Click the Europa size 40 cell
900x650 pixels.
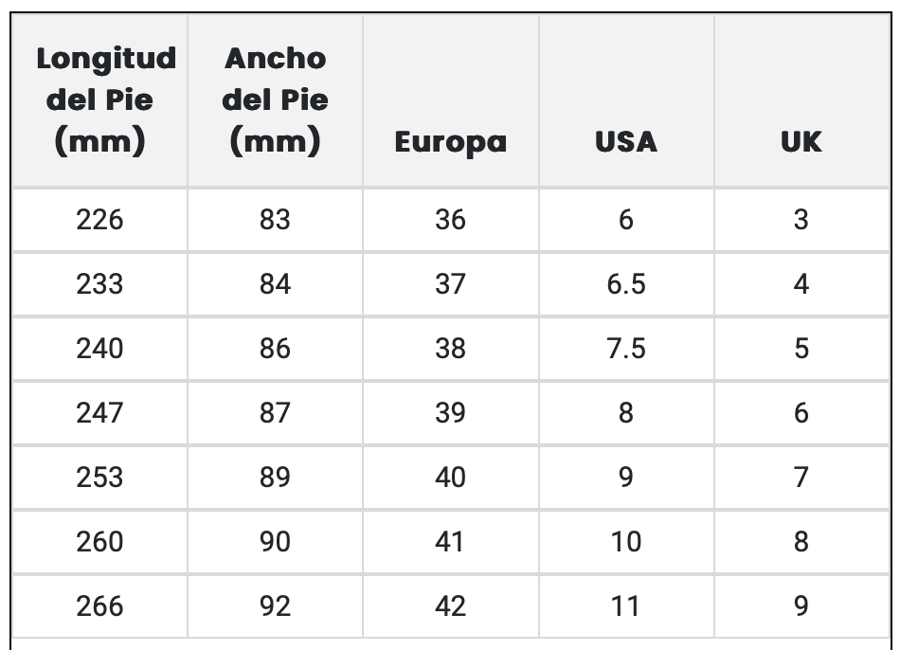pos(450,478)
